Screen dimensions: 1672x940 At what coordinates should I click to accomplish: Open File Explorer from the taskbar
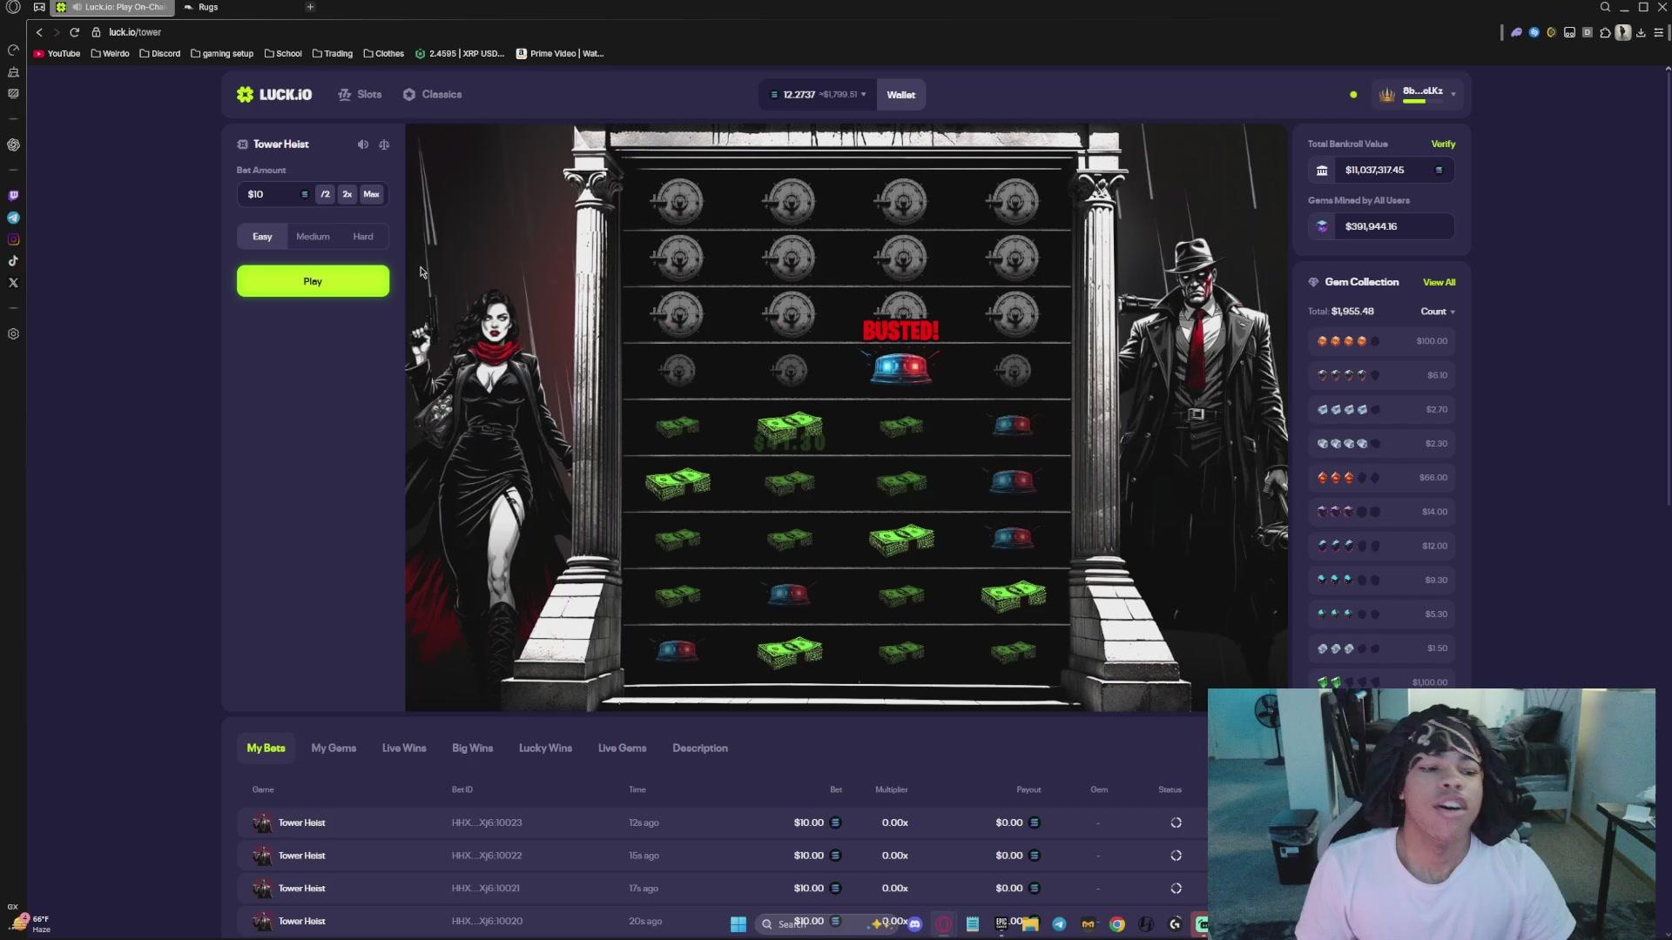point(1031,924)
